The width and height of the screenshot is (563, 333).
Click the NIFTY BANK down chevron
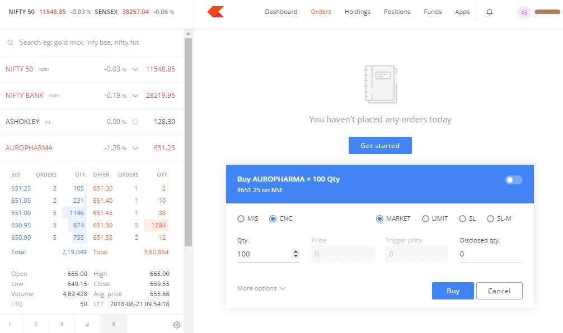(135, 96)
